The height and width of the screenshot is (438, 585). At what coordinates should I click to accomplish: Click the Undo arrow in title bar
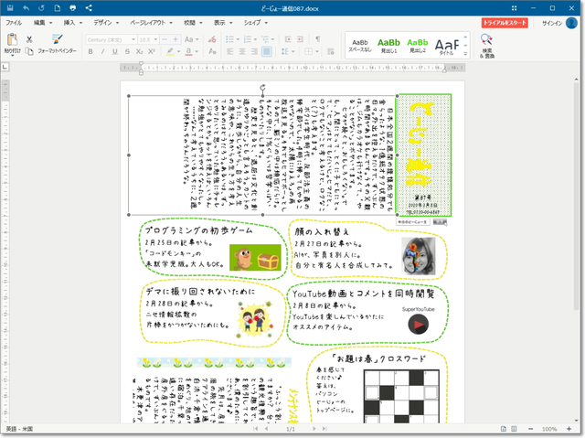click(25, 7)
